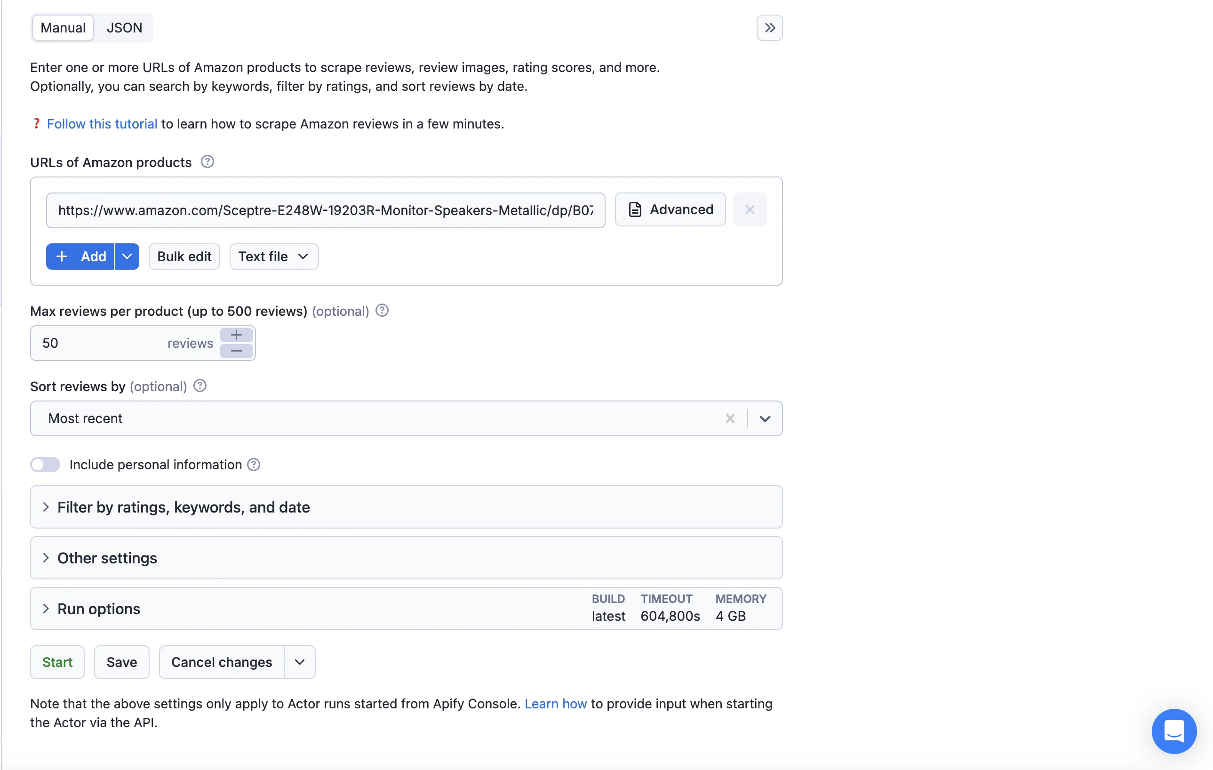Click the collapse panel double-chevron icon

point(769,28)
